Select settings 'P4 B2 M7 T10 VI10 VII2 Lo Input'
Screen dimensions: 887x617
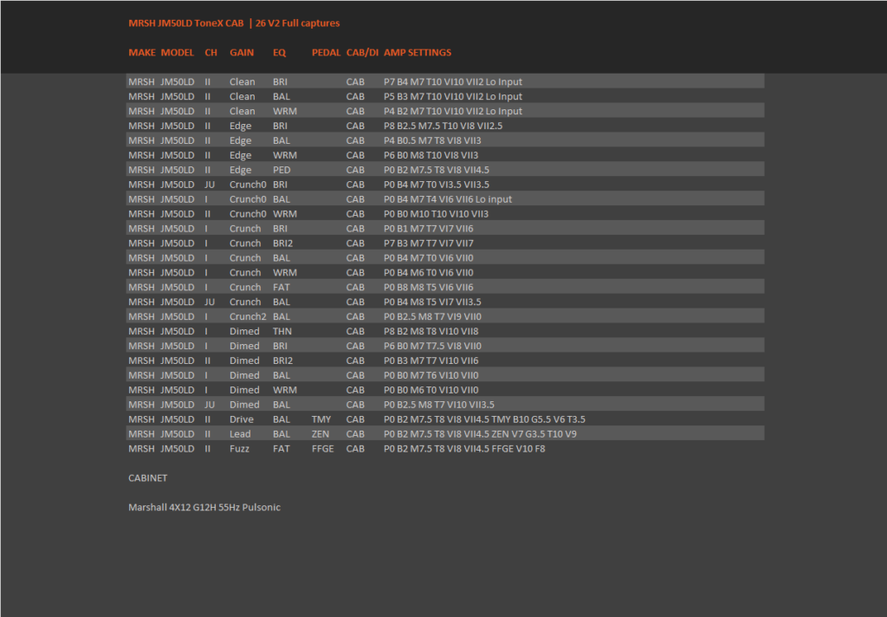(452, 112)
